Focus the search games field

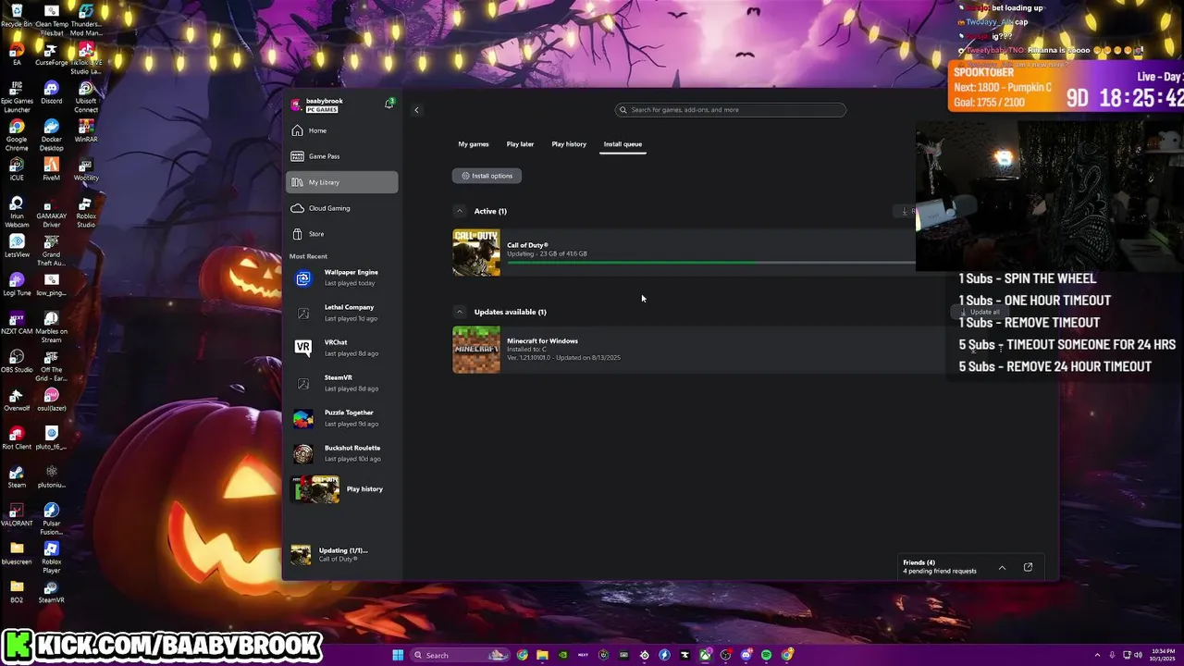731,110
